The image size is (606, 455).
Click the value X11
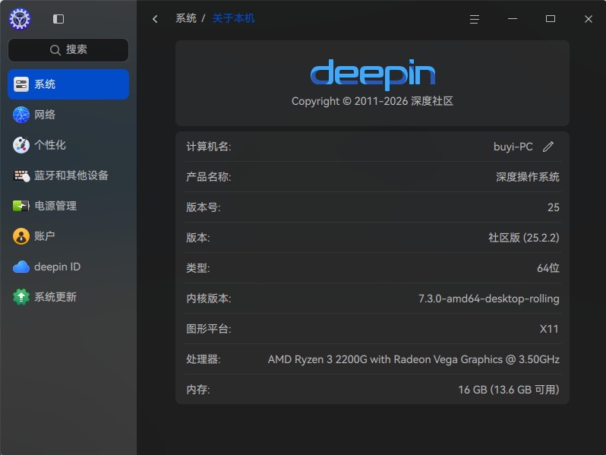(549, 329)
